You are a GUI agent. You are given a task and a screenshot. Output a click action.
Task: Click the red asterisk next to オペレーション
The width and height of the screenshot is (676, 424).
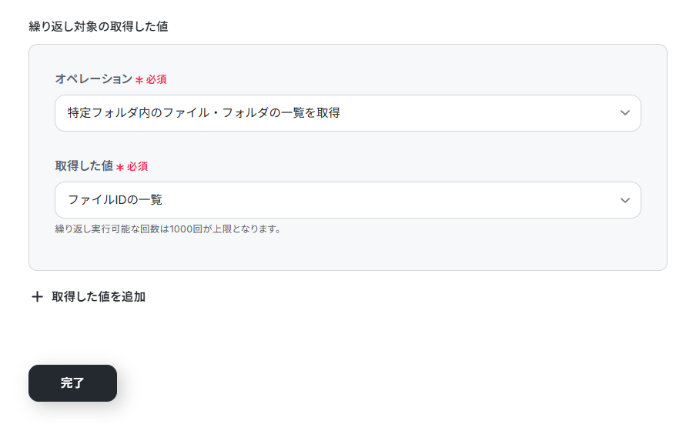coord(139,80)
